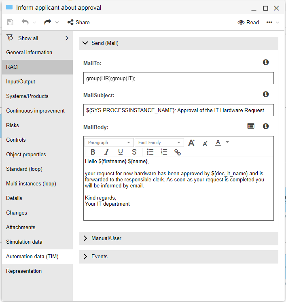Increase font size with large A icon
The image size is (286, 302).
click(x=191, y=142)
